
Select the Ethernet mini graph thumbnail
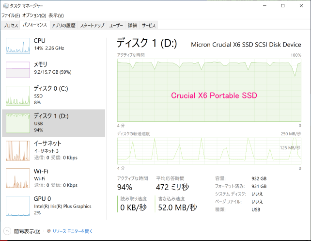pyautogui.click(x=18, y=150)
